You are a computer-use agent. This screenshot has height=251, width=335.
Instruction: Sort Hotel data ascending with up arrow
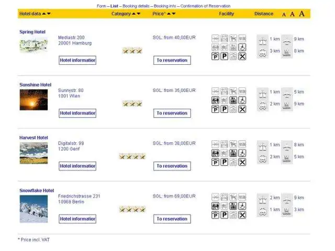(x=44, y=14)
